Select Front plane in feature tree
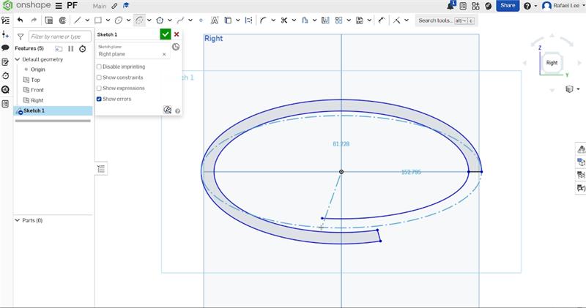This screenshot has width=586, height=308. click(37, 90)
